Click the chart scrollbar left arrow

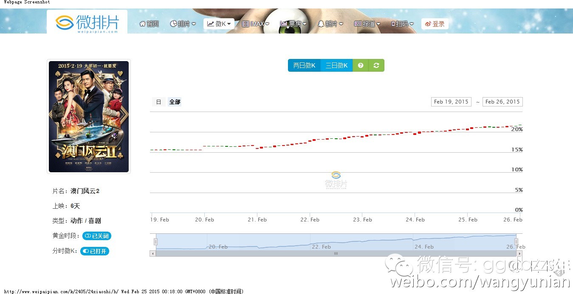(153, 253)
